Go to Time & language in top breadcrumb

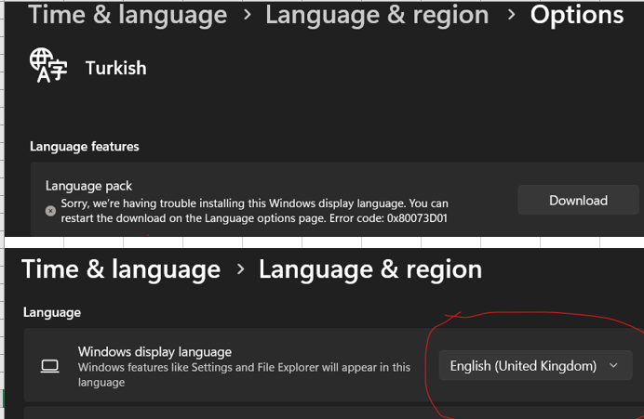point(127,15)
